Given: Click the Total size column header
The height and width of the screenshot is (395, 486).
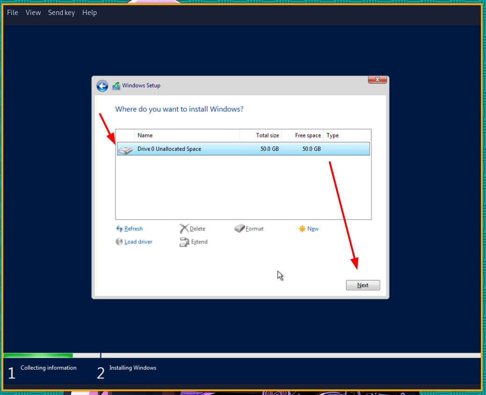Looking at the screenshot, I should 261,136.
